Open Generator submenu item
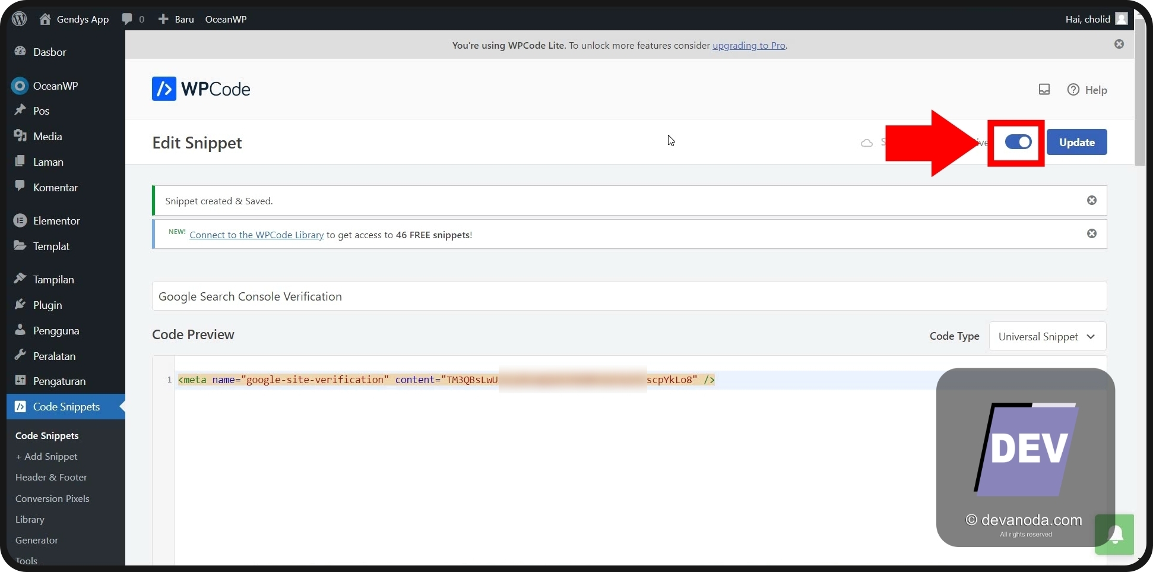1153x572 pixels. 37,540
